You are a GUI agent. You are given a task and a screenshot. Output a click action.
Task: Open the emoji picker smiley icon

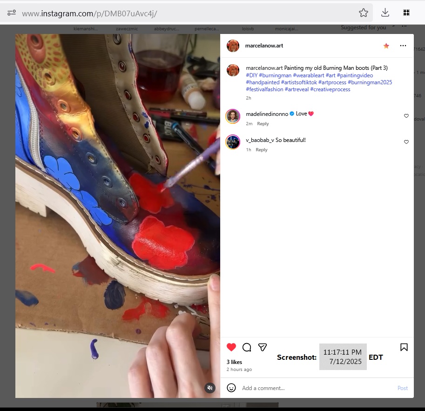click(231, 388)
